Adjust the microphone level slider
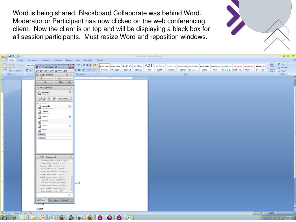The height and width of the screenshot is (222, 296). click(41, 78)
